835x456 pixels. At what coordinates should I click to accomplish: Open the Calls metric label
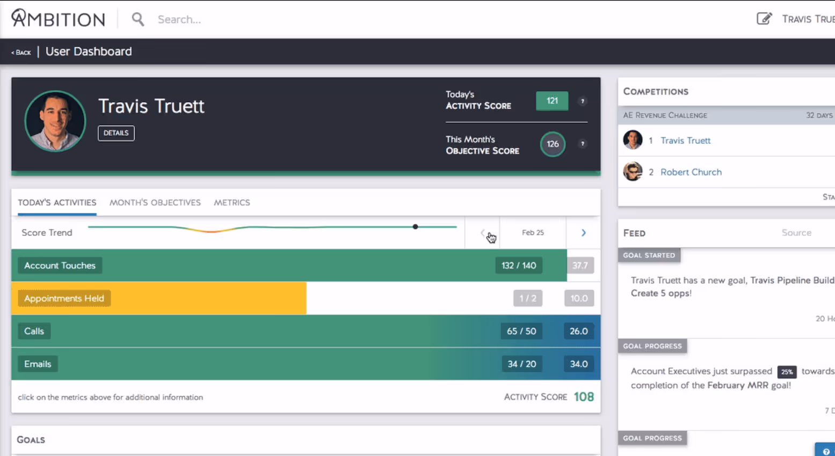(34, 331)
